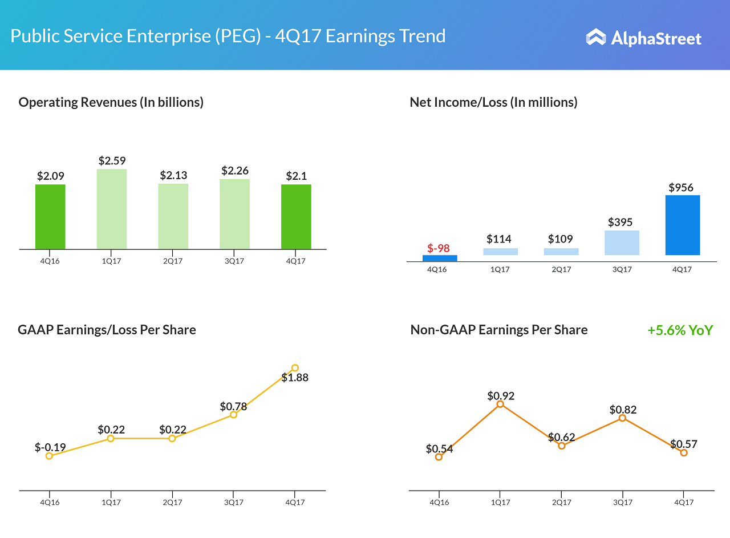Viewport: 730px width, 538px height.
Task: Select the tall 4Q17 net income bar
Action: pyautogui.click(x=682, y=225)
